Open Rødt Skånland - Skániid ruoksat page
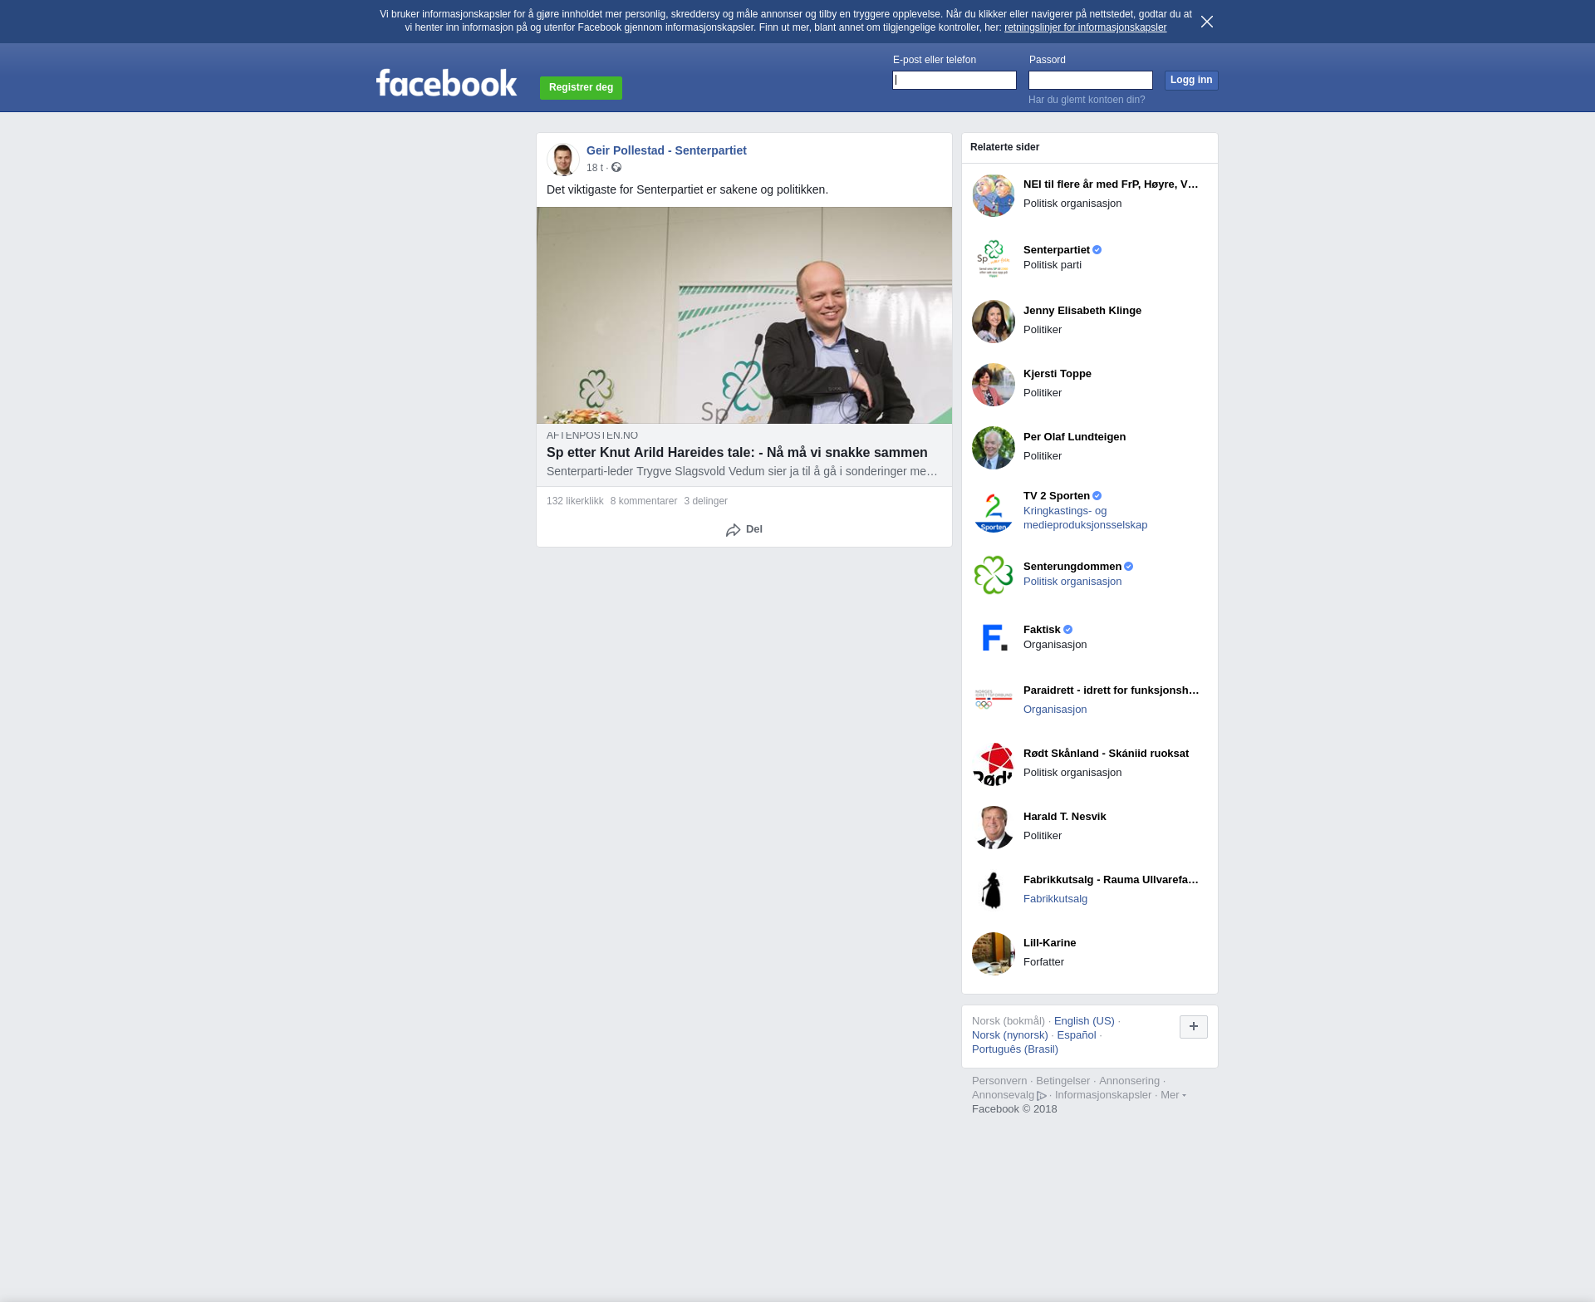The width and height of the screenshot is (1595, 1302). tap(1106, 754)
